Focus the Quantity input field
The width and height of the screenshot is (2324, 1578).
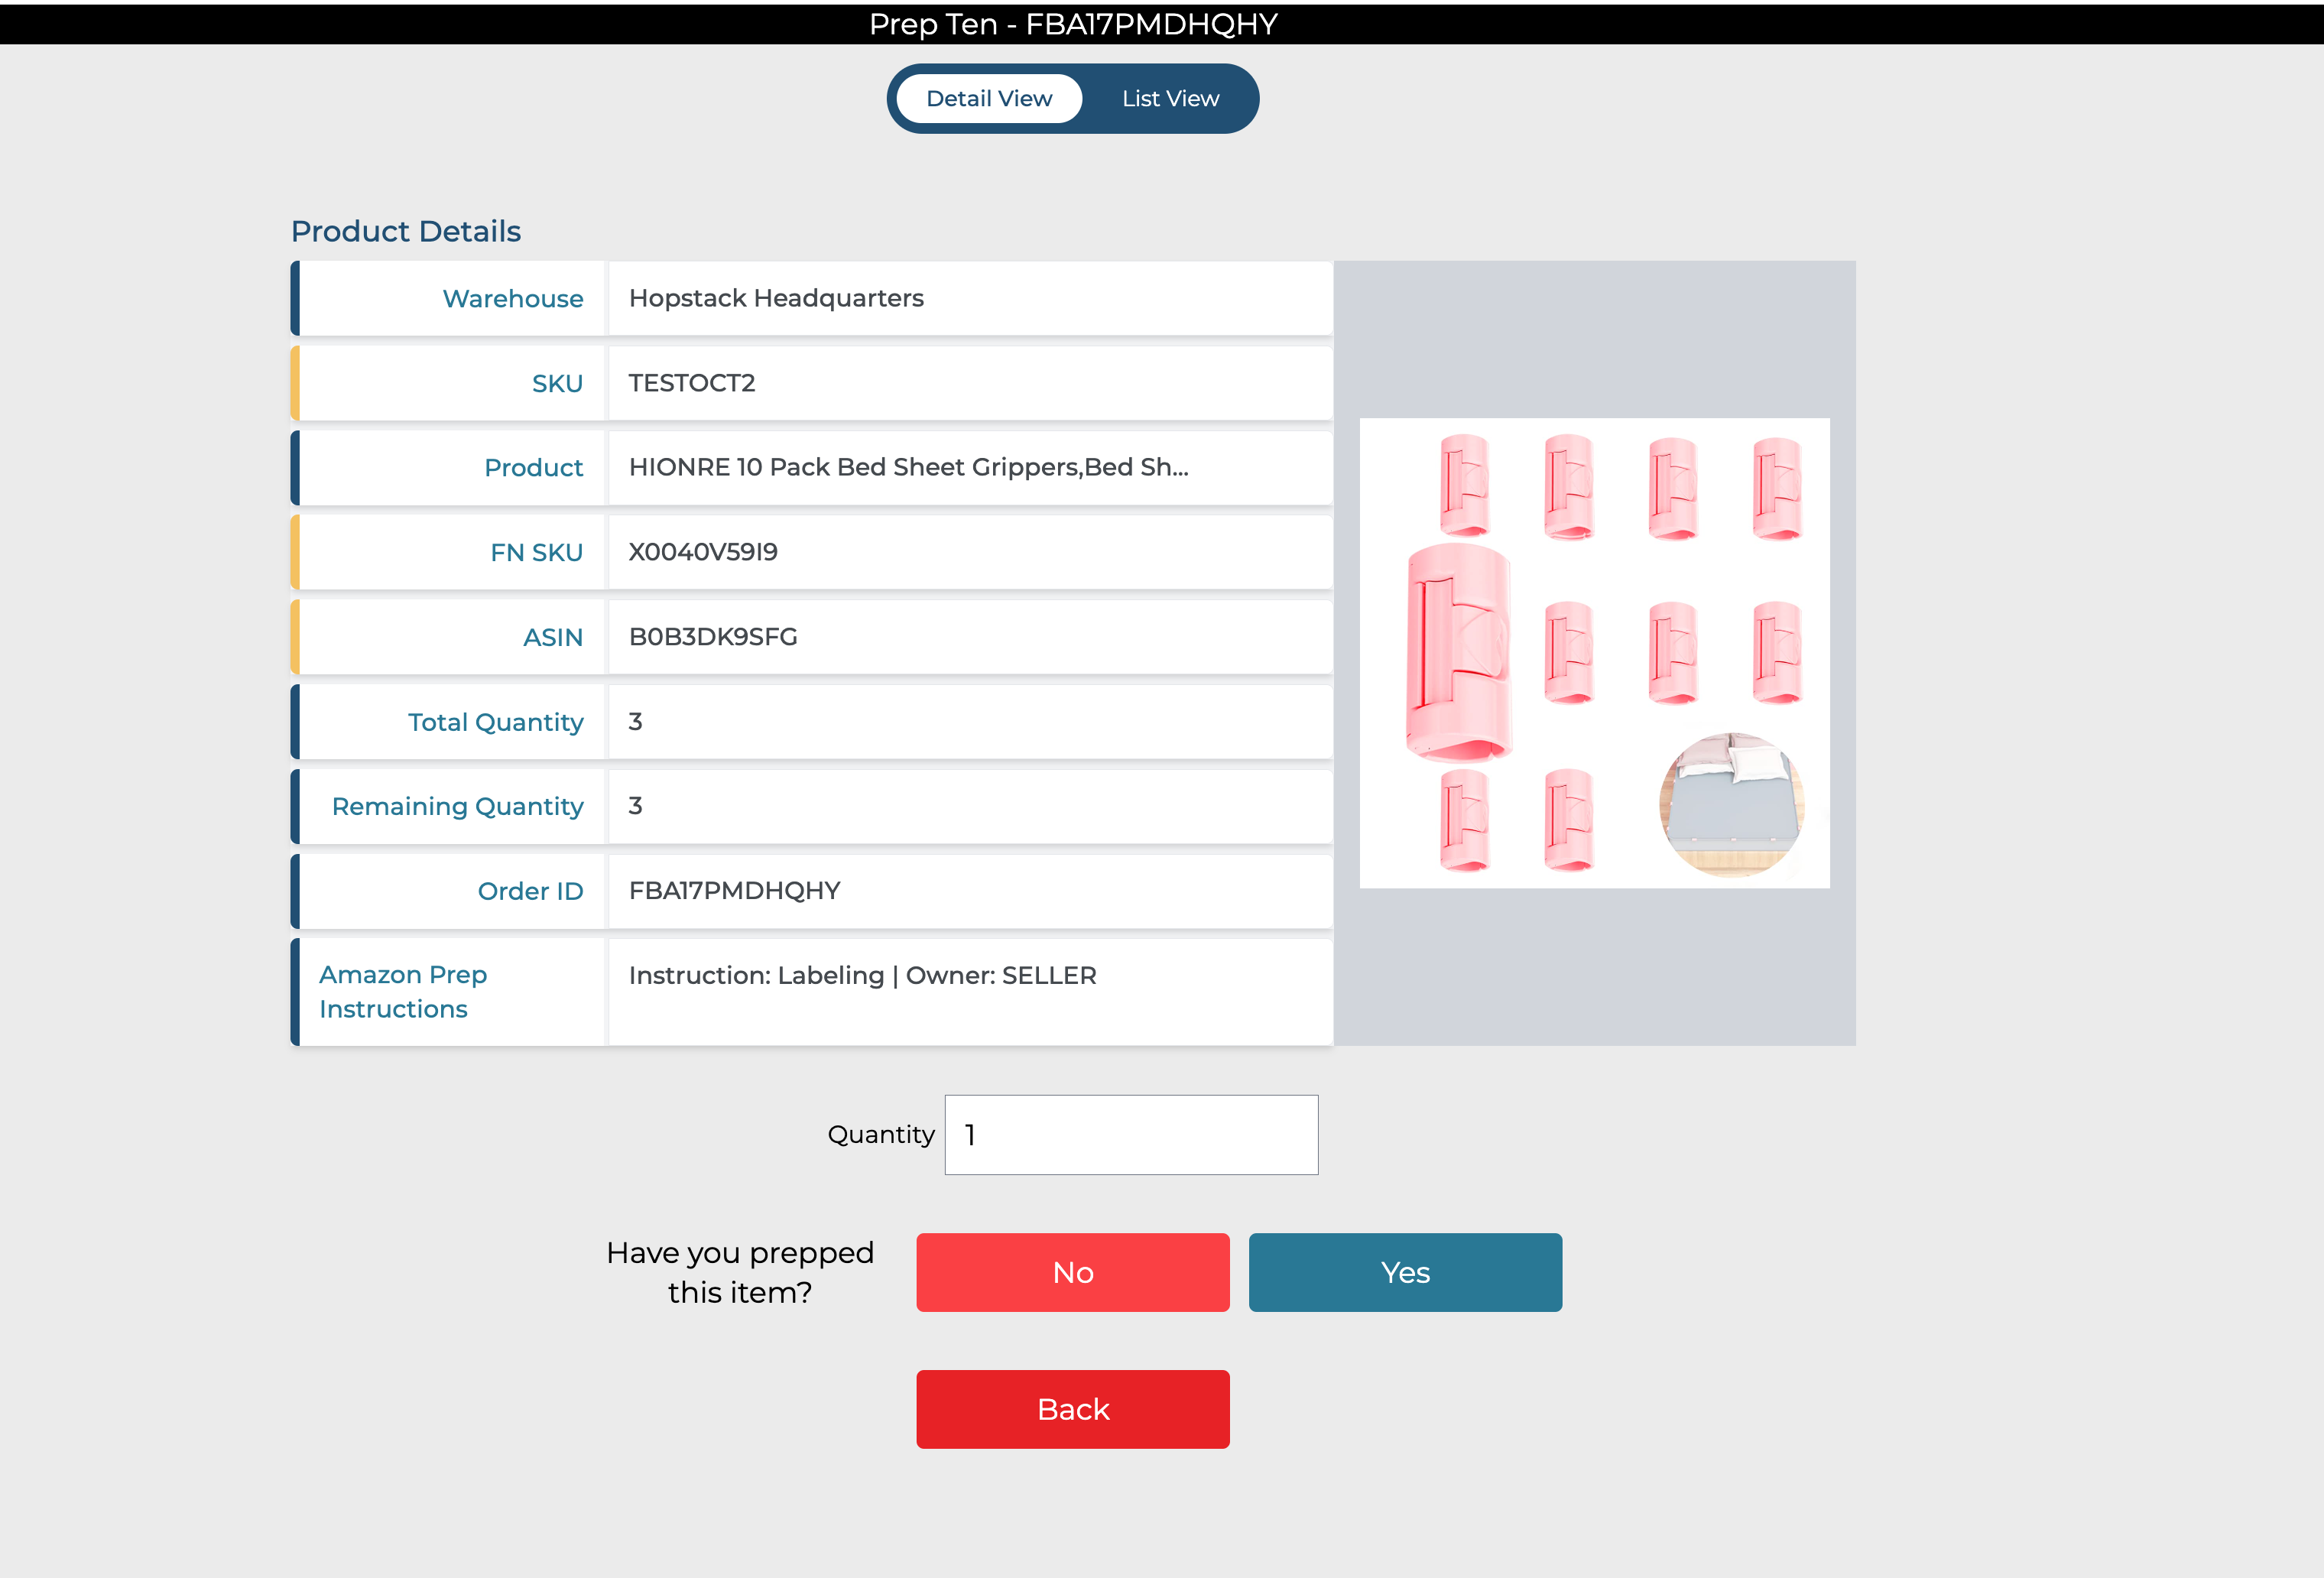coord(1130,1135)
